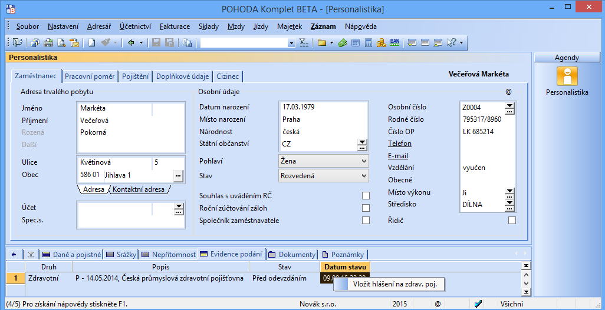Create a new record with blank page icon

tap(91, 43)
